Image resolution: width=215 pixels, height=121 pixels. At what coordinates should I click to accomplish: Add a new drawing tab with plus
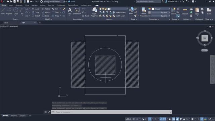click(40, 23)
